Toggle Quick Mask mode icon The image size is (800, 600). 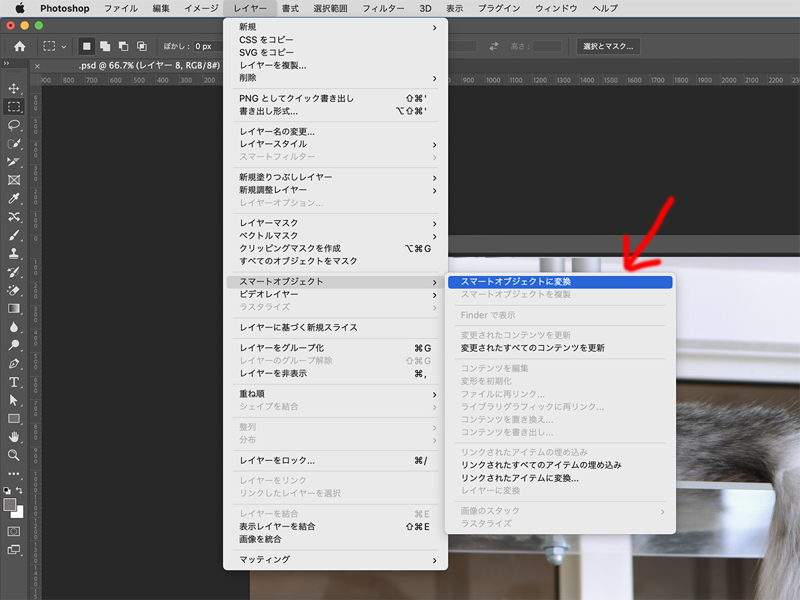coord(13,531)
